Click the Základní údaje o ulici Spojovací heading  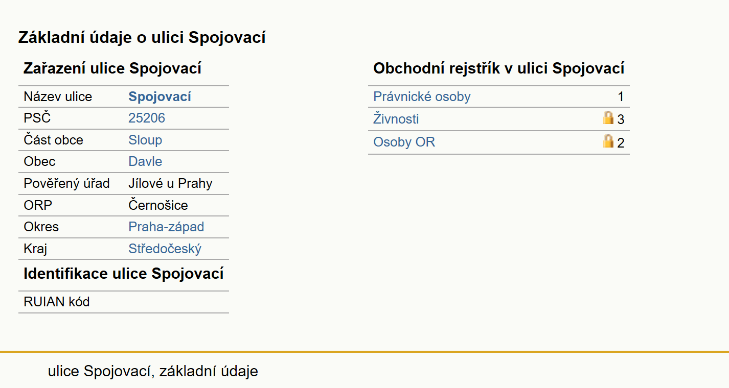pyautogui.click(x=142, y=37)
